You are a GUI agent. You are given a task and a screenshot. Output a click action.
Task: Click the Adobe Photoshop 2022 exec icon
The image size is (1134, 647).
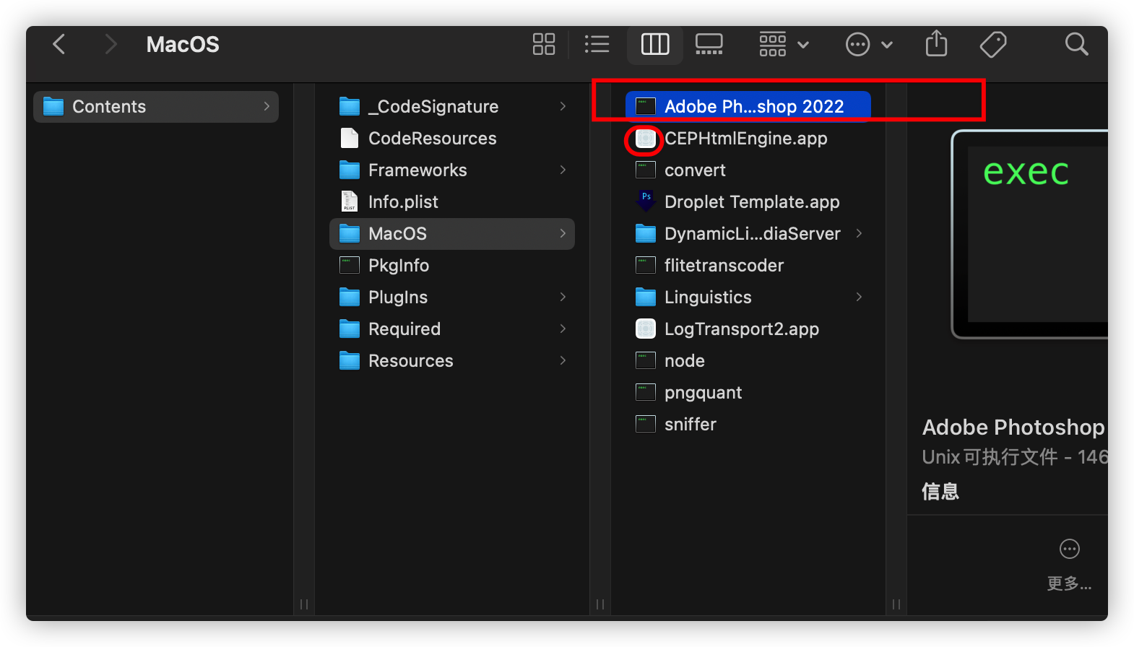646,106
